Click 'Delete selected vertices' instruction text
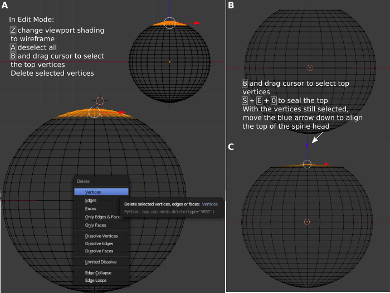Image resolution: width=390 pixels, height=293 pixels. point(52,73)
